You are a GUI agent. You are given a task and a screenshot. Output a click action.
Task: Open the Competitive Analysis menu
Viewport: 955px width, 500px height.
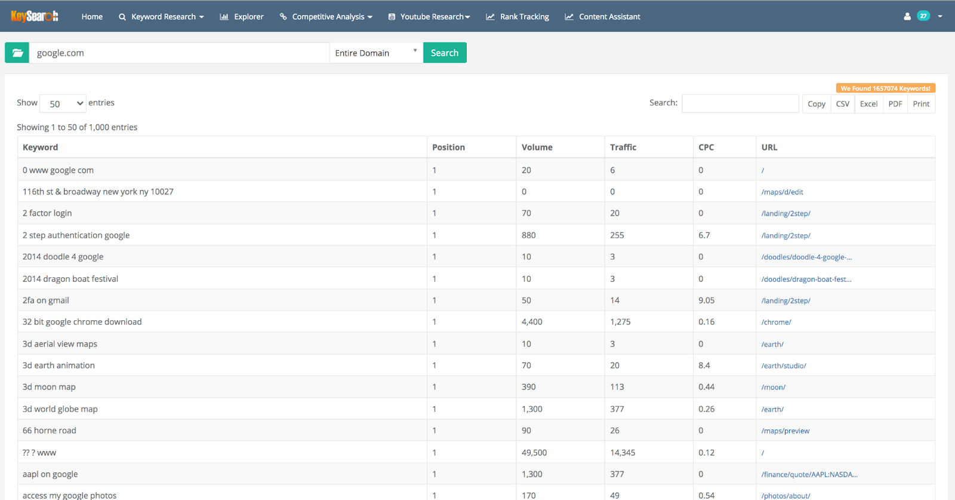(326, 17)
